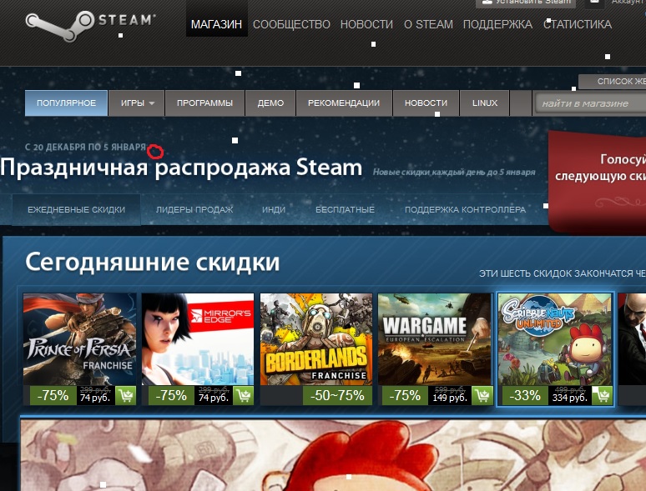The image size is (646, 491).
Task: Open the wishlist button СПИСОК ЖЕЛАЕМОГО
Action: (613, 82)
